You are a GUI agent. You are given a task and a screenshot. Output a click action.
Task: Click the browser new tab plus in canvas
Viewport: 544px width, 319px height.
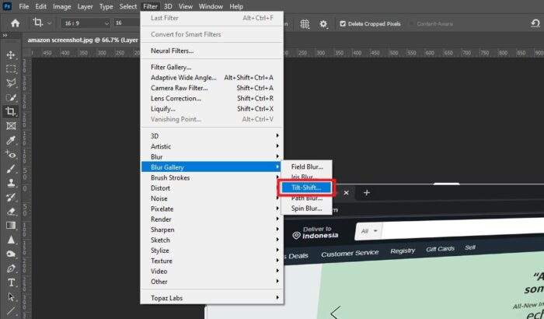pos(366,192)
